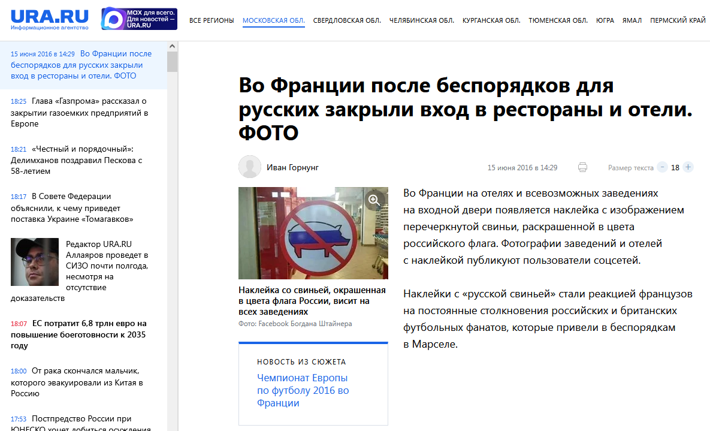Click the 18:25 timestamp in sidebar
Screen dimensions: 710x431
[19, 101]
